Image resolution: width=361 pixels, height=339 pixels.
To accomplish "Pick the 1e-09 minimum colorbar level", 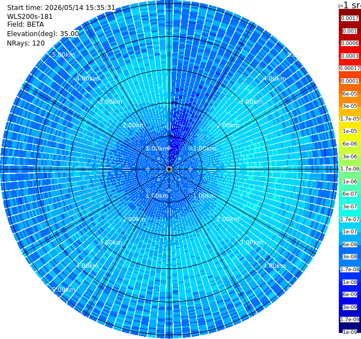I will [350, 332].
